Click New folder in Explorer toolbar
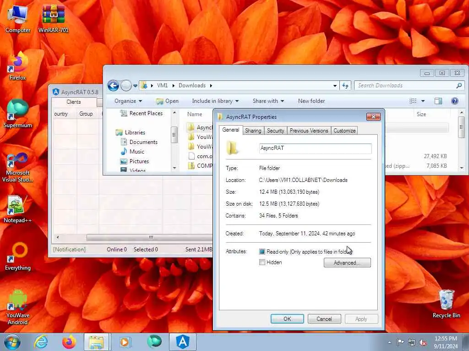The image size is (469, 351). pyautogui.click(x=311, y=101)
